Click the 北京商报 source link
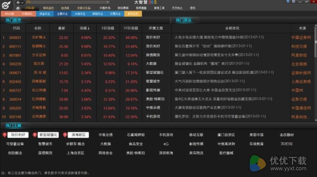 pos(299,64)
